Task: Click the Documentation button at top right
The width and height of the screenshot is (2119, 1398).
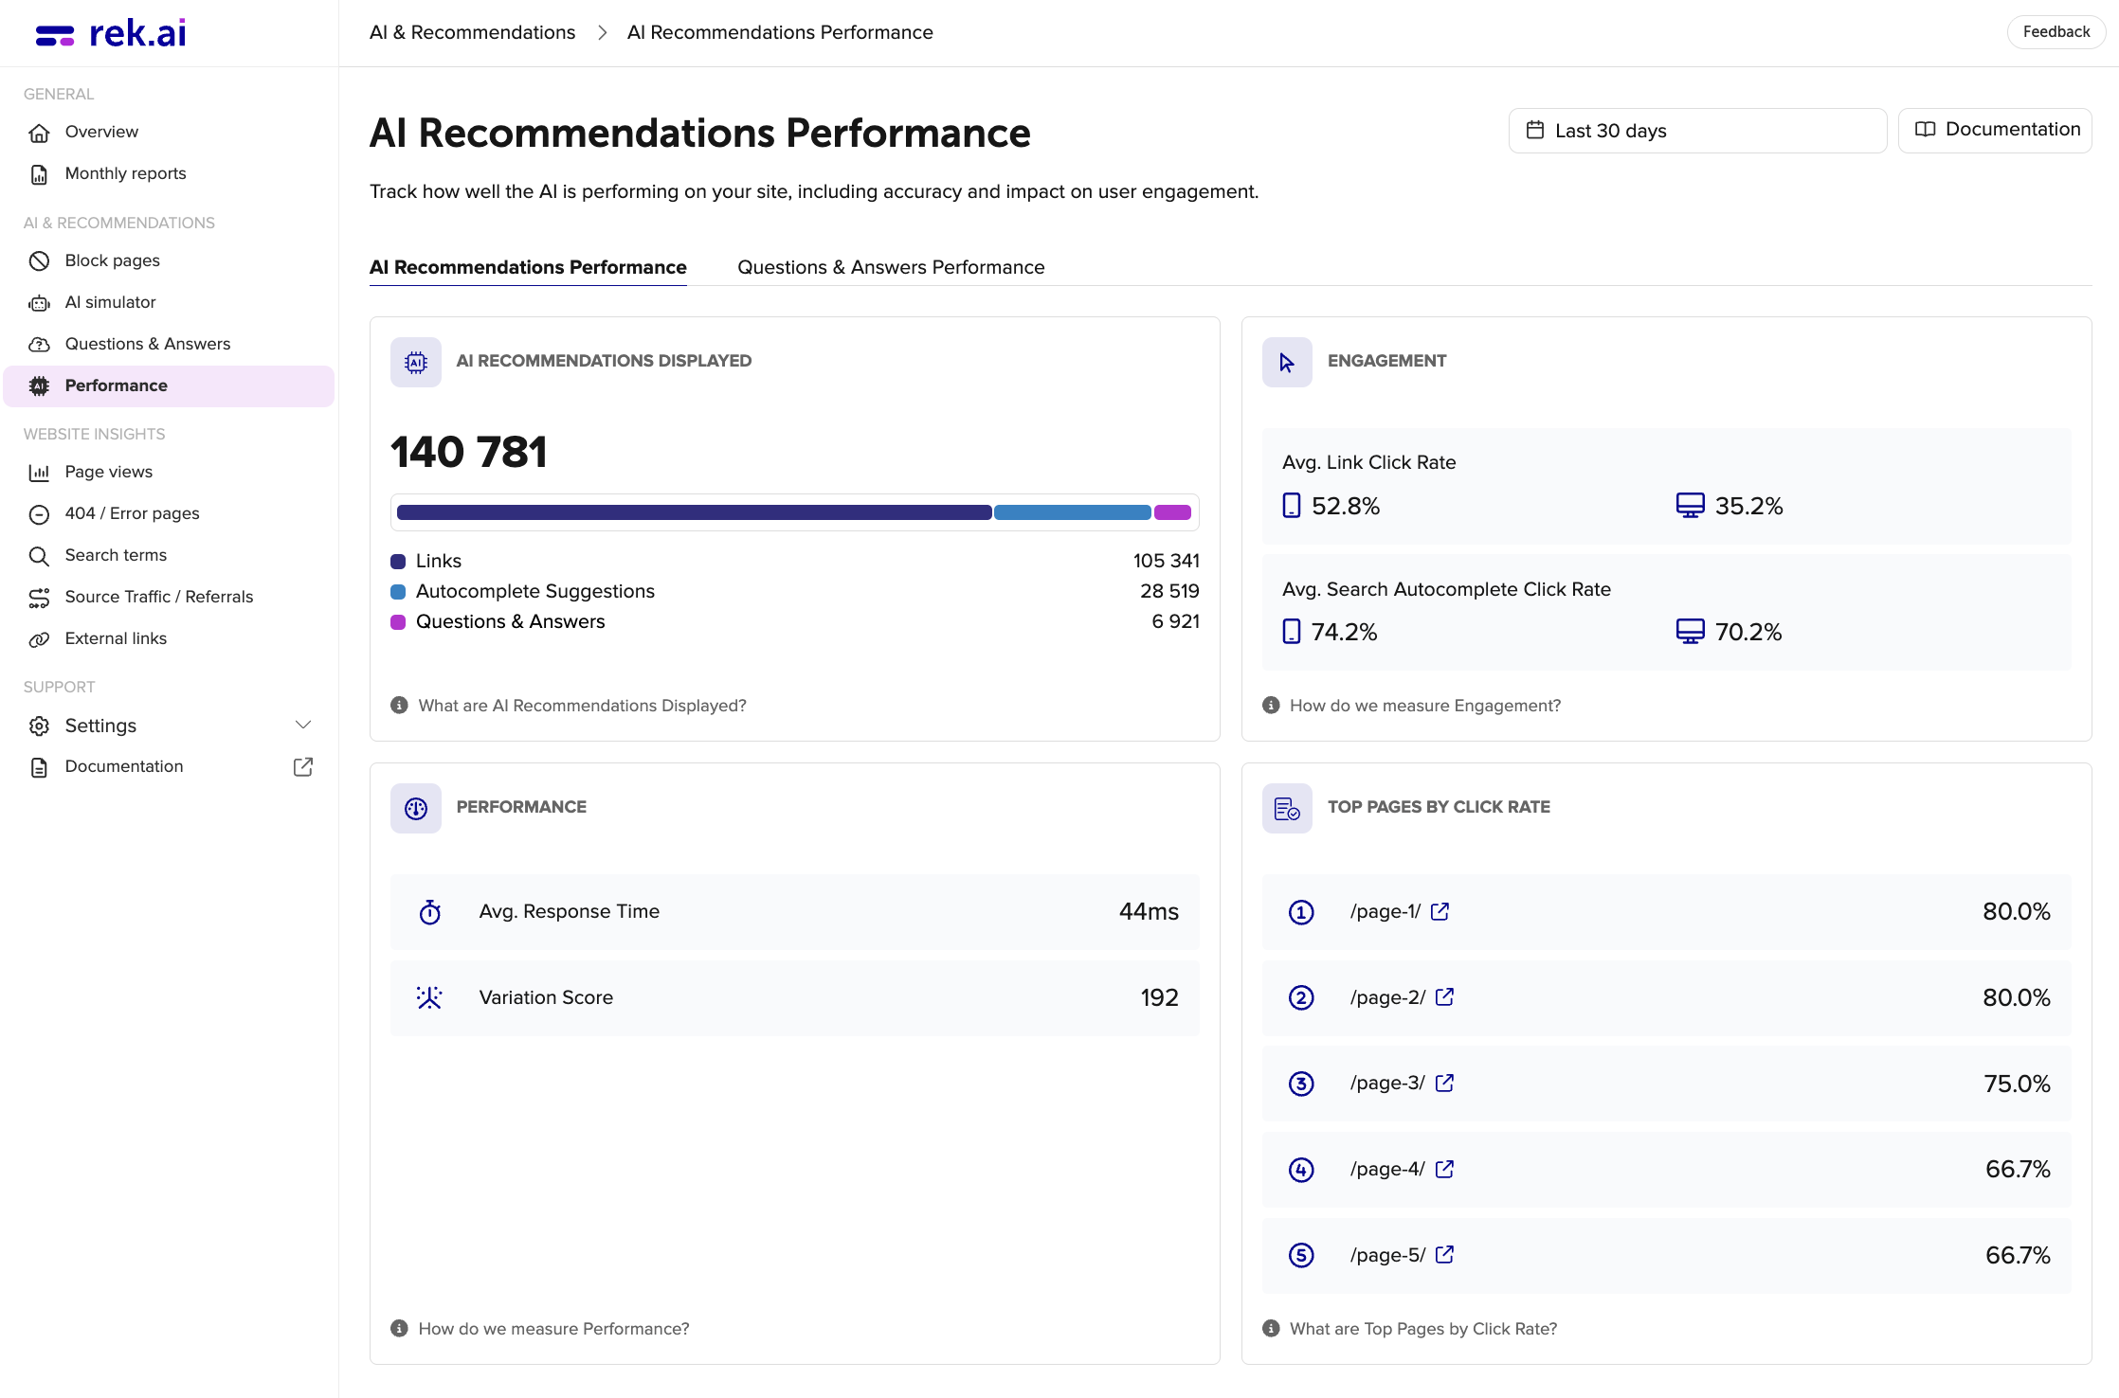Action: [1995, 130]
